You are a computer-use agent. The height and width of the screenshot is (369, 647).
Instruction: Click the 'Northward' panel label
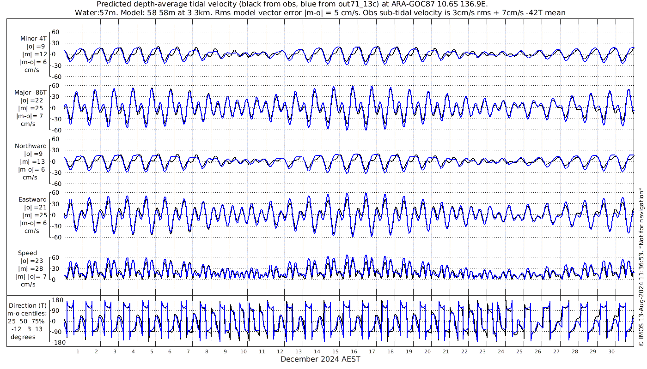(x=31, y=146)
